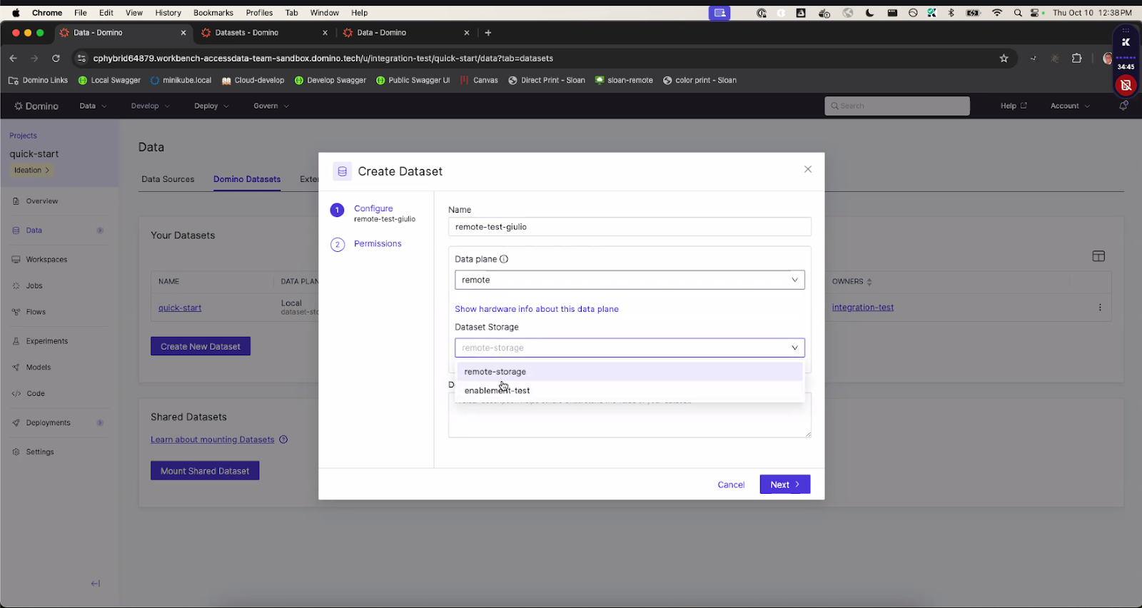Close the Create Dataset dialog
Screen dimensions: 1142x608
pyautogui.click(x=808, y=169)
